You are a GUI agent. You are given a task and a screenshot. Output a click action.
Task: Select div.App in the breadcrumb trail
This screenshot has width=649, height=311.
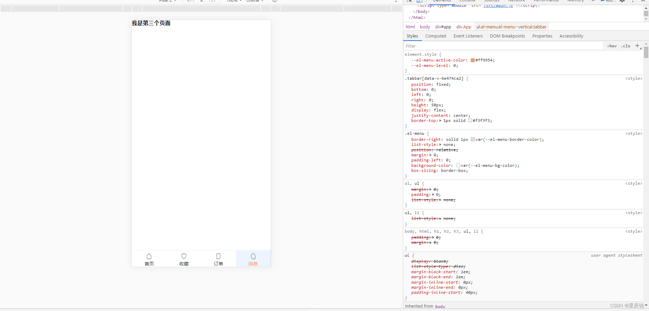click(464, 27)
